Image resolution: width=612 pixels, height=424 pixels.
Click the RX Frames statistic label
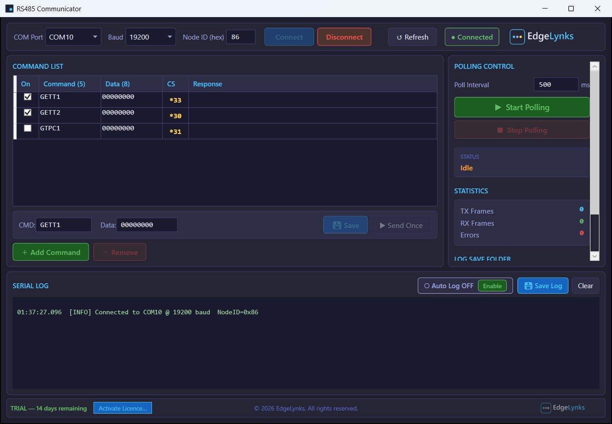(477, 223)
